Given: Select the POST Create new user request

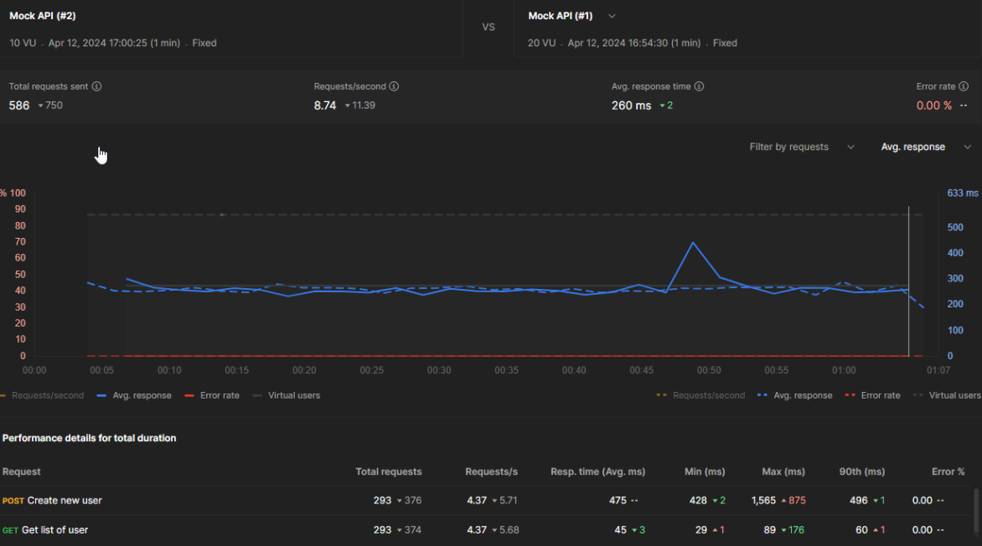Looking at the screenshot, I should 64,501.
